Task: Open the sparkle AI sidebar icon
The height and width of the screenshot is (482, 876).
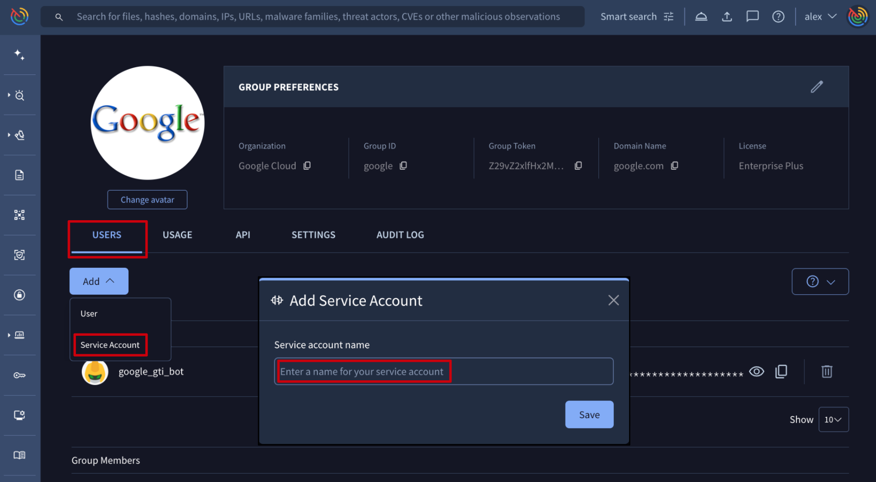Action: [x=19, y=55]
